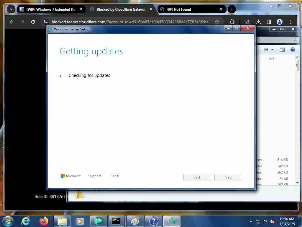Open the tab search dropdown in Chrome
This screenshot has height=227, width=302.
click(x=11, y=9)
